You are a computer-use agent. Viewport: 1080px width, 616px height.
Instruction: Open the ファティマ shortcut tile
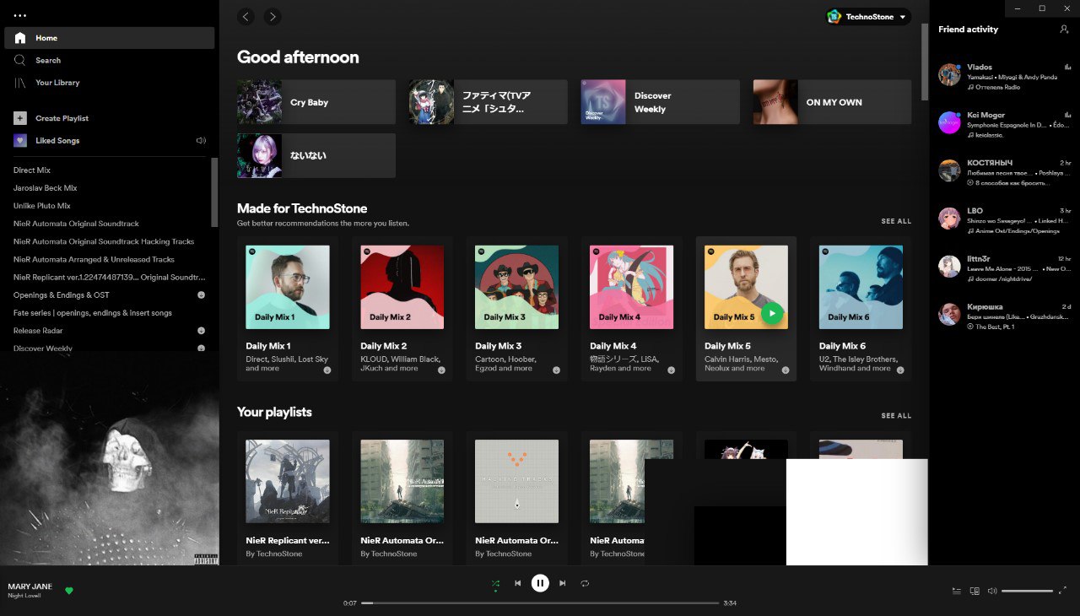[488, 102]
